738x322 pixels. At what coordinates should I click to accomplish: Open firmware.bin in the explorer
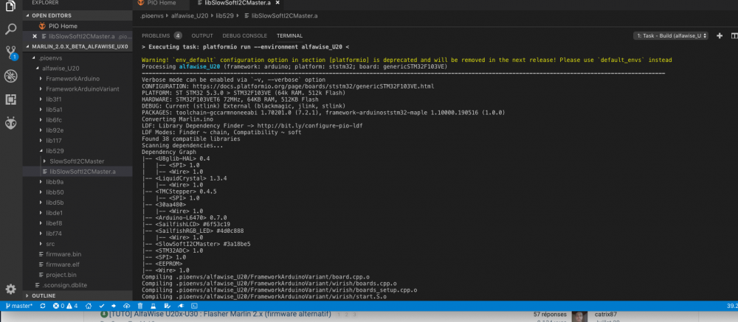click(x=63, y=254)
